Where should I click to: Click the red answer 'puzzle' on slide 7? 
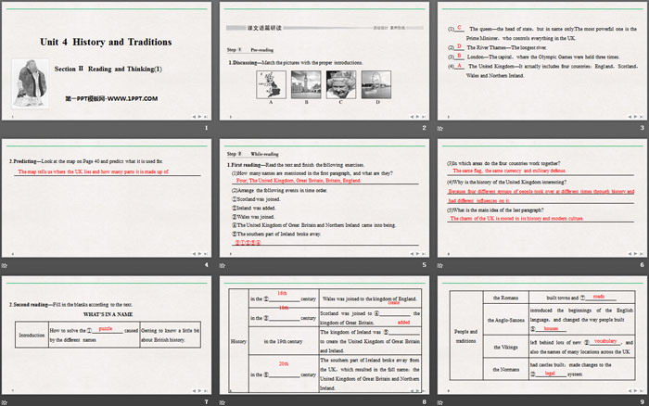(x=106, y=328)
